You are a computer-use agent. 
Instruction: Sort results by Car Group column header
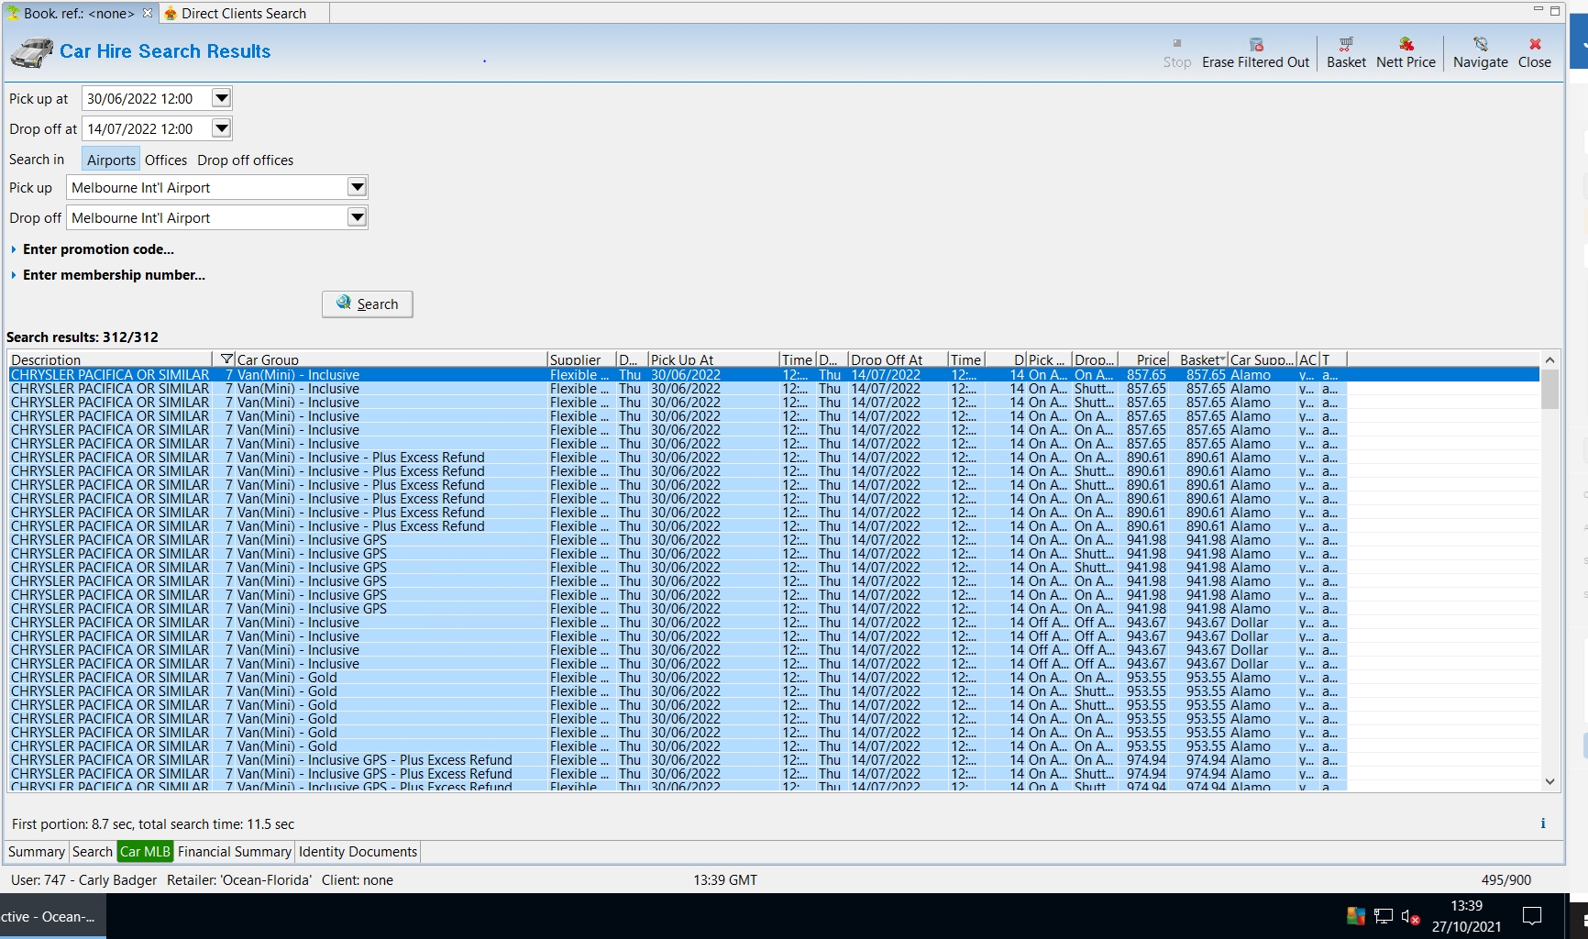391,359
